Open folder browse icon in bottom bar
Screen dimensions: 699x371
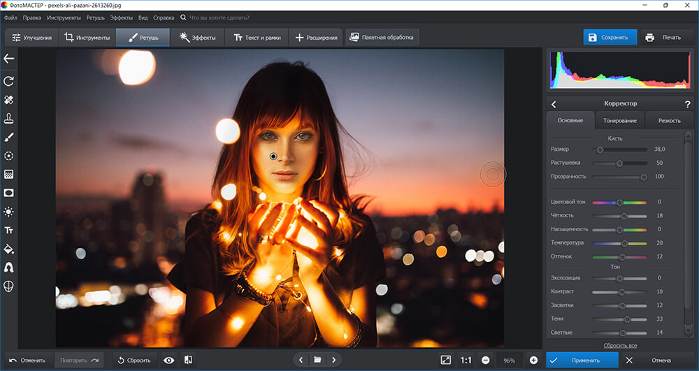(x=317, y=360)
